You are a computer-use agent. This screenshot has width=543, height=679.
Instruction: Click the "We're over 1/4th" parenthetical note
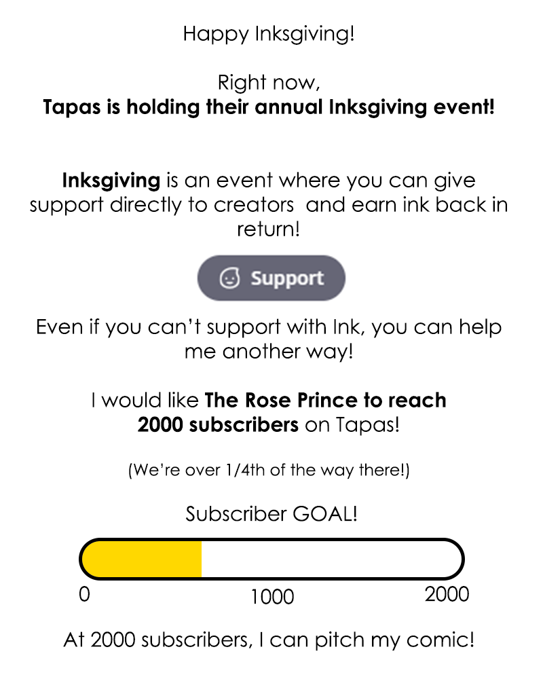pos(269,470)
